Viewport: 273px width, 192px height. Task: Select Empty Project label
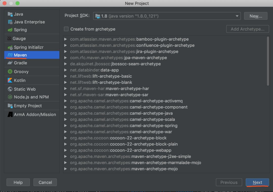pos(28,106)
